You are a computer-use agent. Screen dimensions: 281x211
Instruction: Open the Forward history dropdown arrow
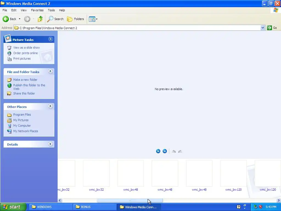33,19
